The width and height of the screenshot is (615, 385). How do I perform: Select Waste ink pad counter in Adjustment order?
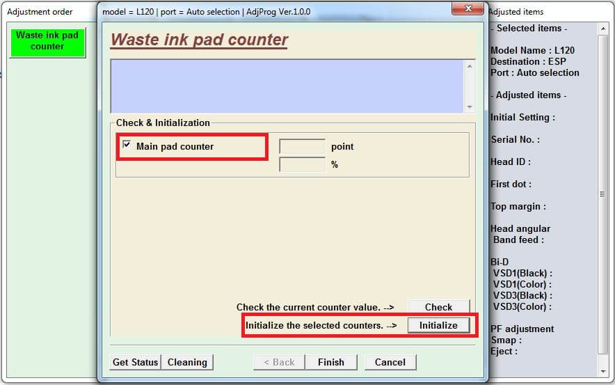[47, 41]
